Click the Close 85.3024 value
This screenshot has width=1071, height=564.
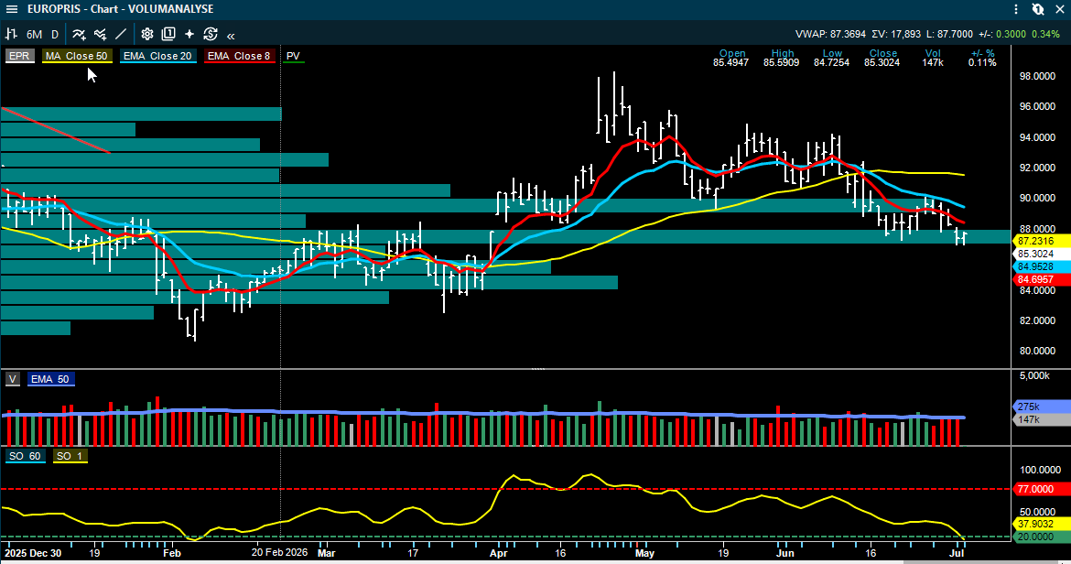pyautogui.click(x=882, y=63)
